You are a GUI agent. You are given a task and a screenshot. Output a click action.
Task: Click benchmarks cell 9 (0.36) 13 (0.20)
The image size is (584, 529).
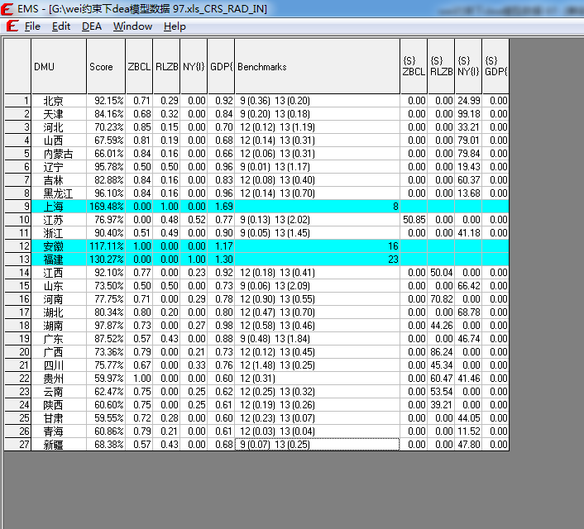318,101
